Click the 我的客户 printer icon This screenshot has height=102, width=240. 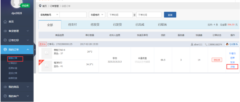point(5,96)
